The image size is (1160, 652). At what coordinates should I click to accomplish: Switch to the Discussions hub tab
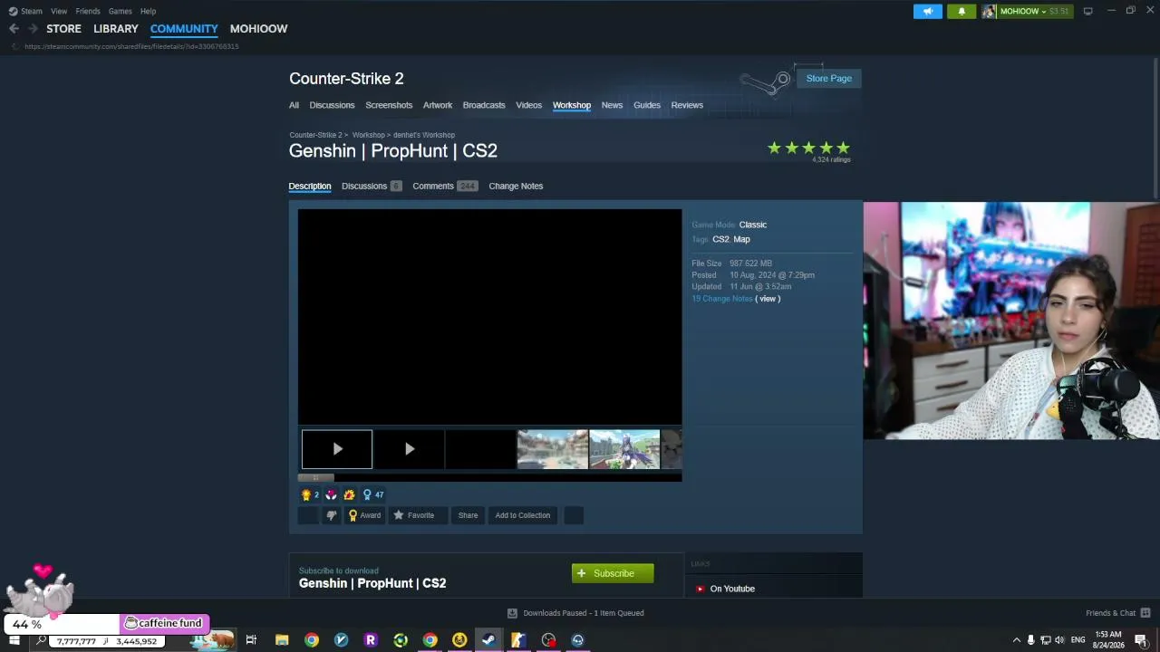[x=332, y=105]
